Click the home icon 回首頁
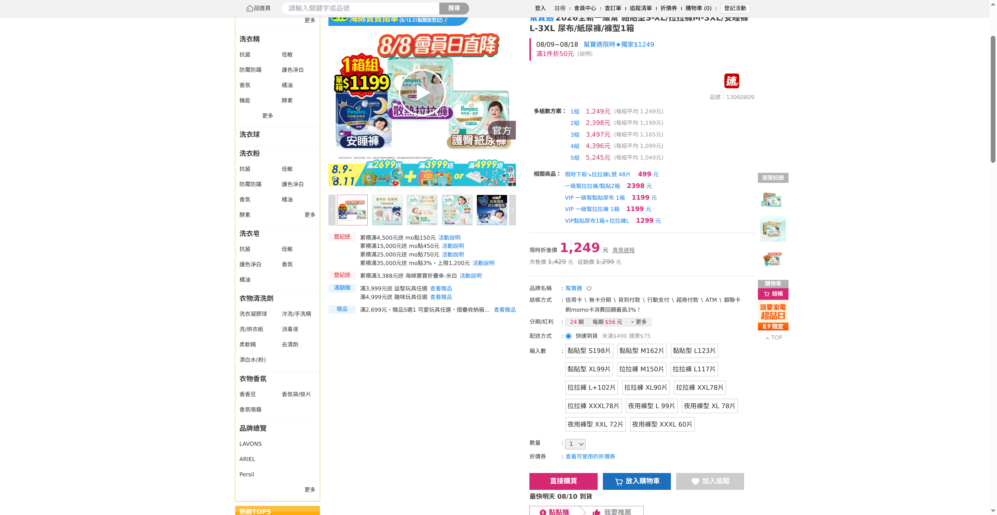The image size is (997, 515). click(259, 8)
